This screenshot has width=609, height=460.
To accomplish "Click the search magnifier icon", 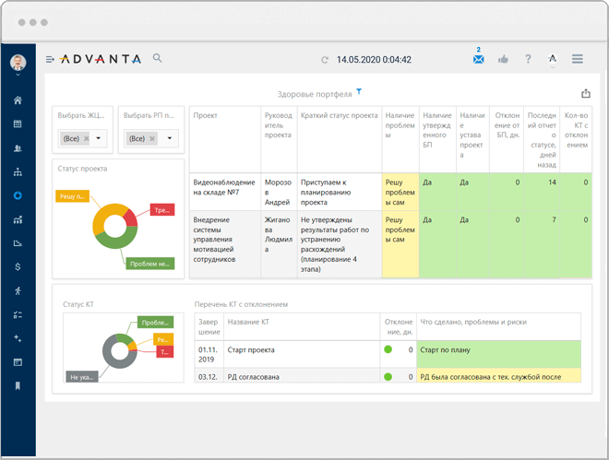I will click(x=157, y=58).
